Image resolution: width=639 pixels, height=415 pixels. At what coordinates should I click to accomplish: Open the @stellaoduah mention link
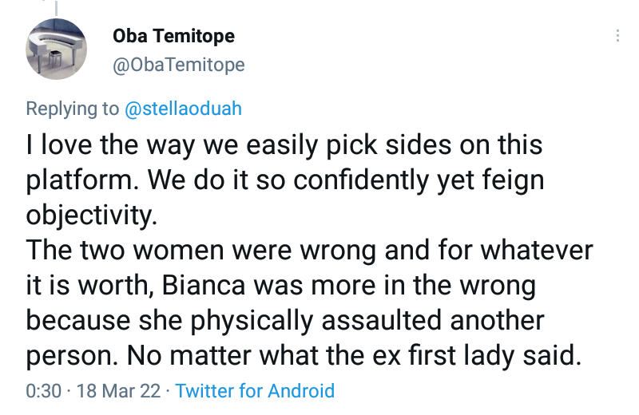pyautogui.click(x=183, y=109)
